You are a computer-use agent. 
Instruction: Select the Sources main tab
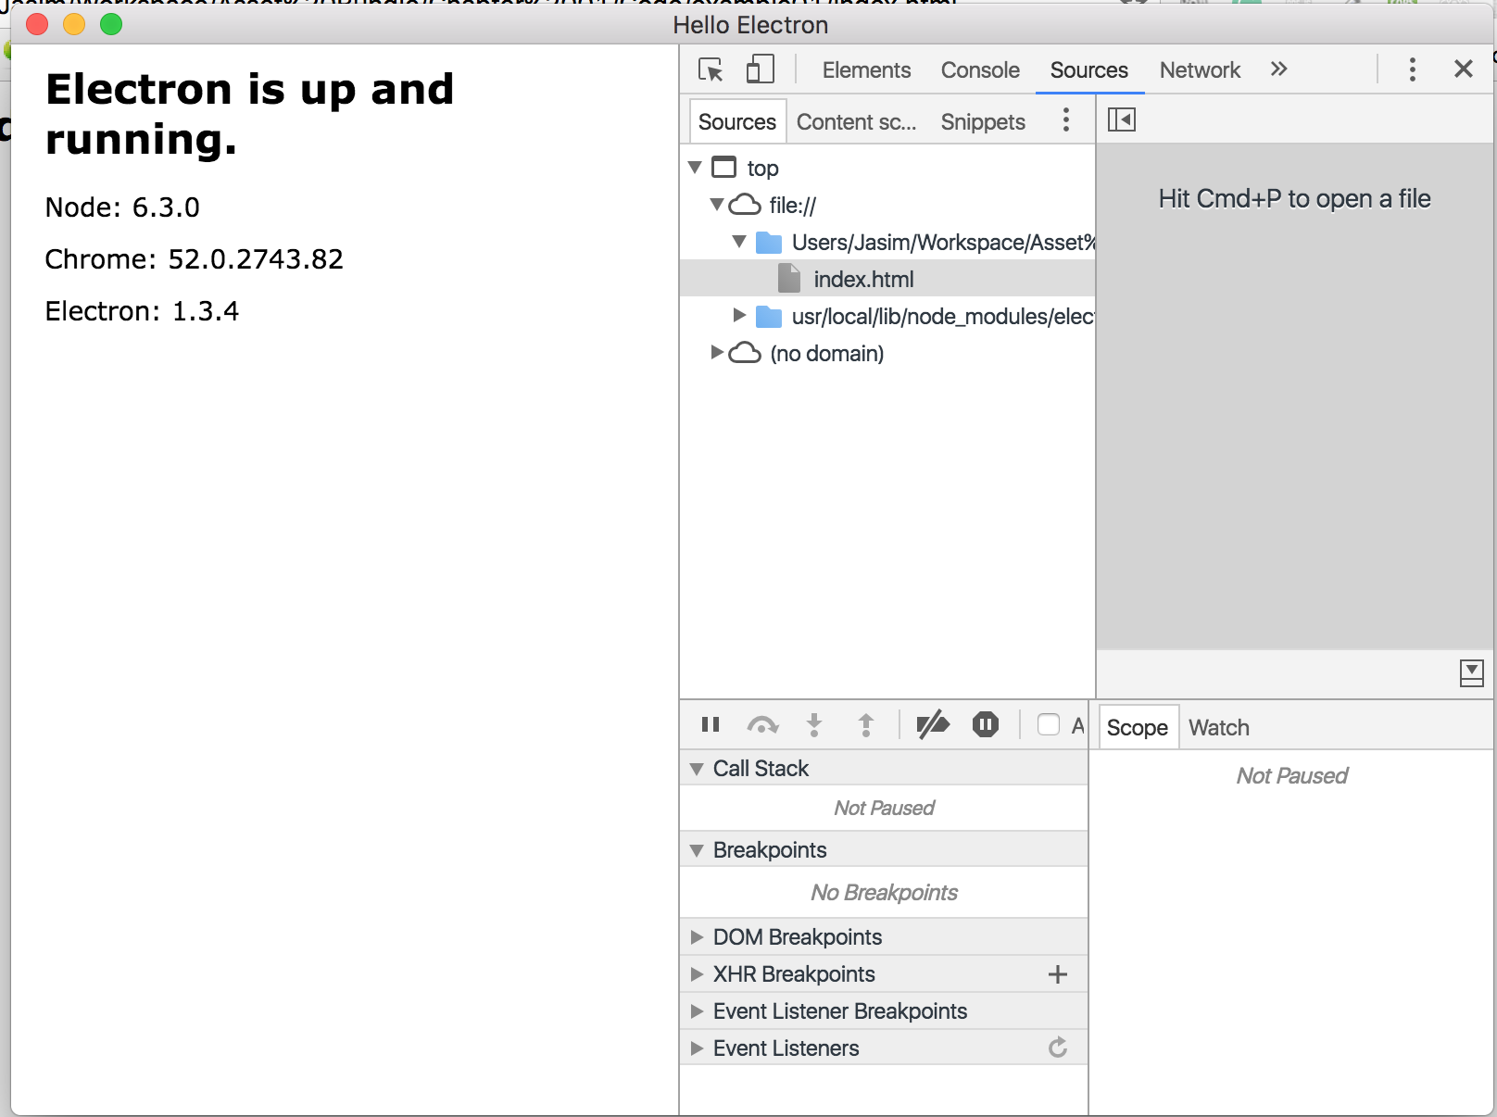tap(1089, 69)
